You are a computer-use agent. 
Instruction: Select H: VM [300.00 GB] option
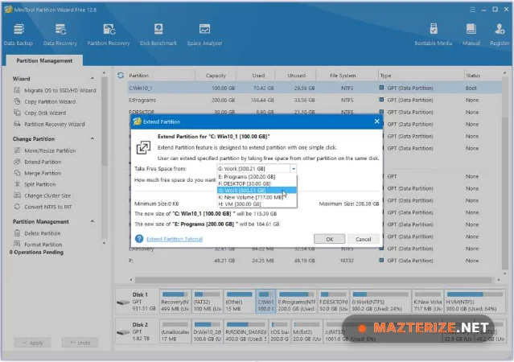pos(257,204)
